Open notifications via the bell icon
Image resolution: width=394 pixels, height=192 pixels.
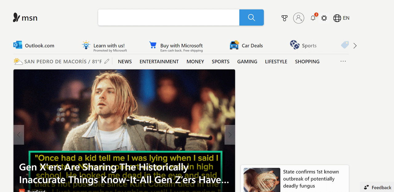(313, 18)
